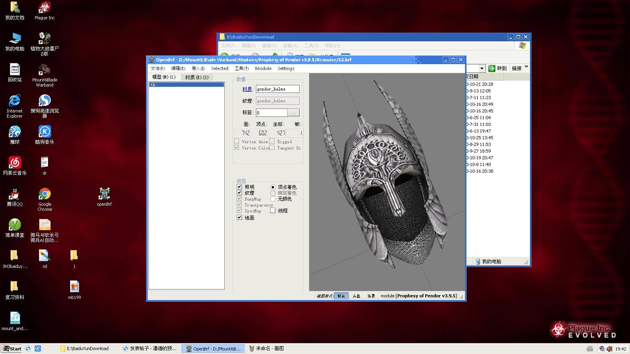
Task: Toggle the Rigged checkbox
Action: click(272, 141)
